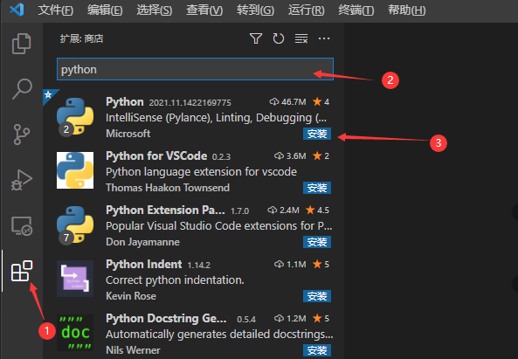Click publisher Kevin Rose
The width and height of the screenshot is (518, 359).
(x=131, y=296)
